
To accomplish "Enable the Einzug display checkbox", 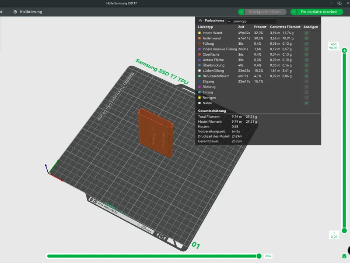I will click(307, 92).
